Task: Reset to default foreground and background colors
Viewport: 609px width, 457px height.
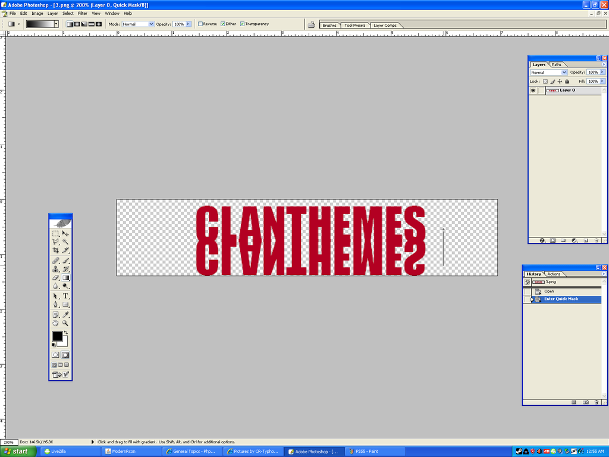Action: [x=54, y=345]
